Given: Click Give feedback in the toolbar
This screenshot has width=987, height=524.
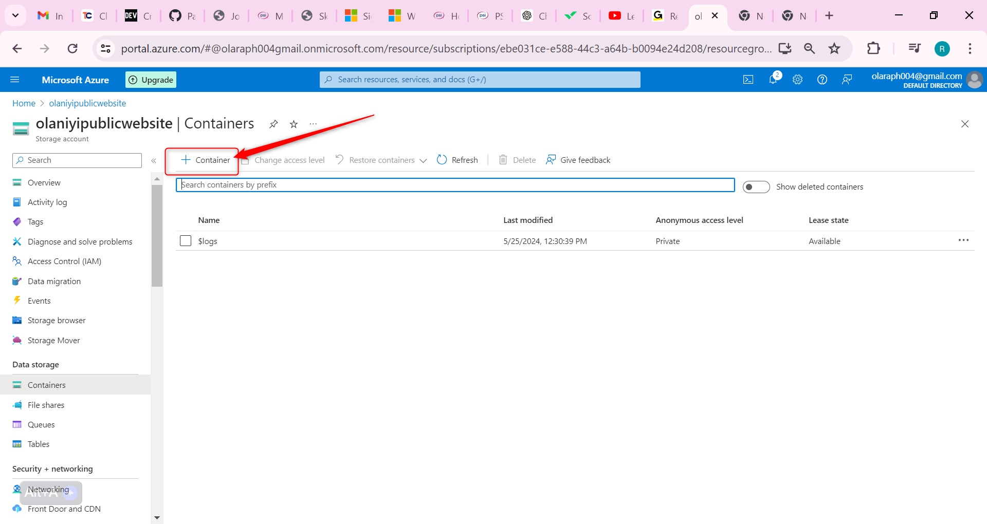Looking at the screenshot, I should (578, 160).
